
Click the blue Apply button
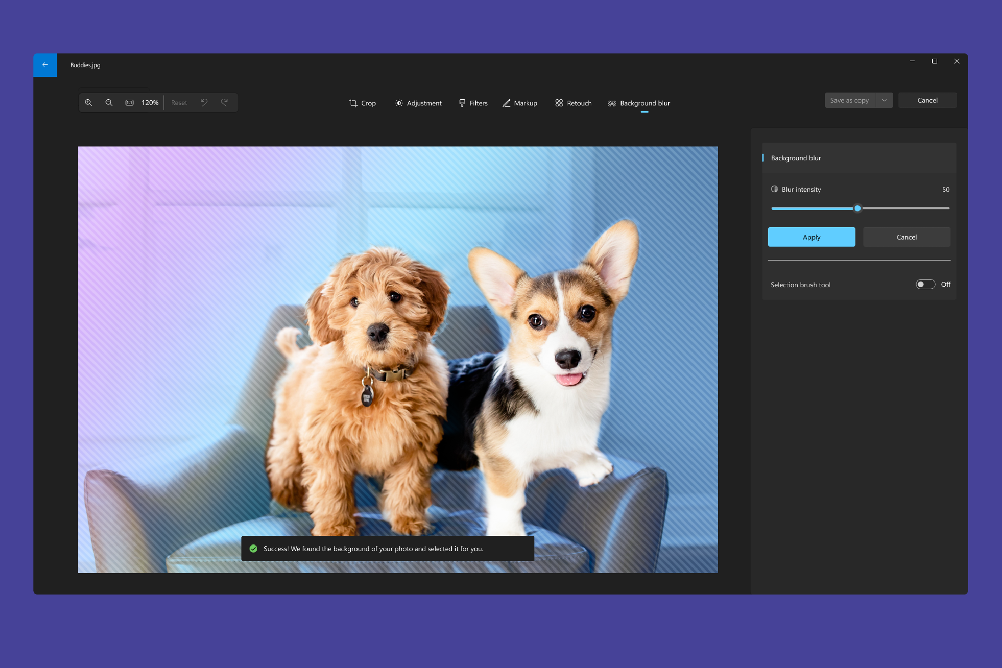[x=811, y=237]
